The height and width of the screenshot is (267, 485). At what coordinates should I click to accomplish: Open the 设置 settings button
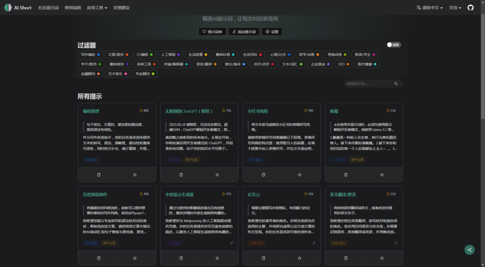pyautogui.click(x=272, y=32)
